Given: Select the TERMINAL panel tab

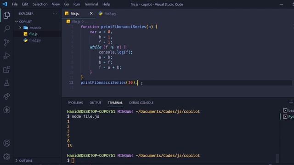Looking at the screenshot, I should click(115, 103).
